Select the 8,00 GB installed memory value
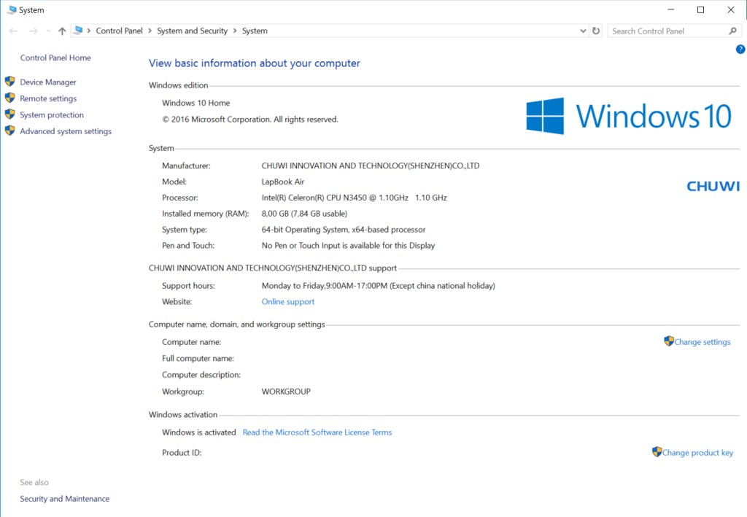The height and width of the screenshot is (517, 747). pyautogui.click(x=304, y=214)
